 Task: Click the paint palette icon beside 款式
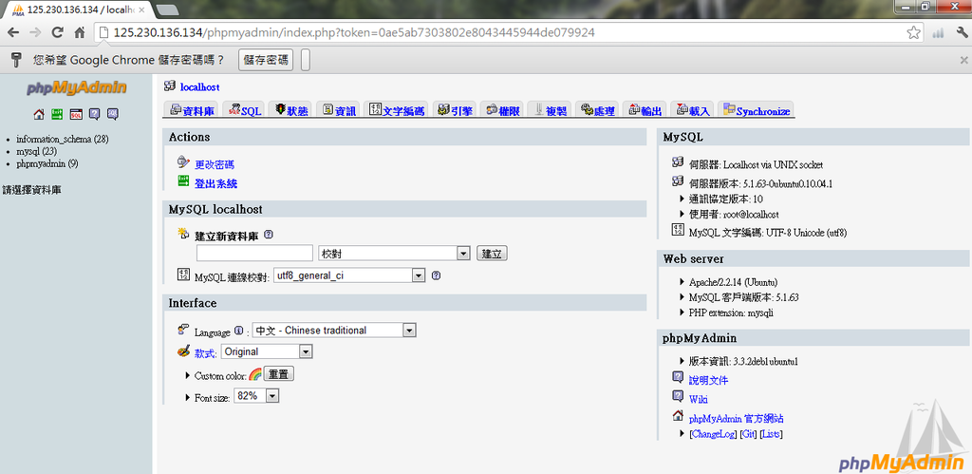pyautogui.click(x=183, y=351)
